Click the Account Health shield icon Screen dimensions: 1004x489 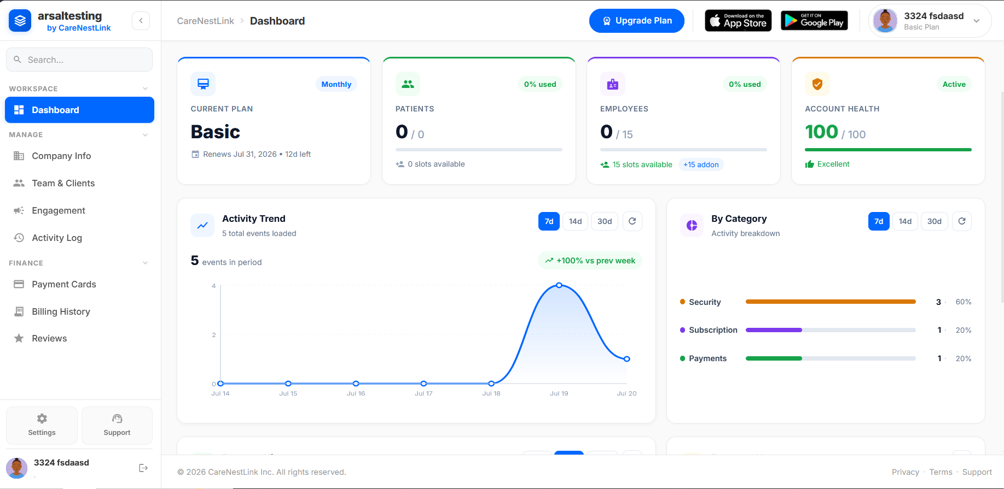tap(817, 84)
